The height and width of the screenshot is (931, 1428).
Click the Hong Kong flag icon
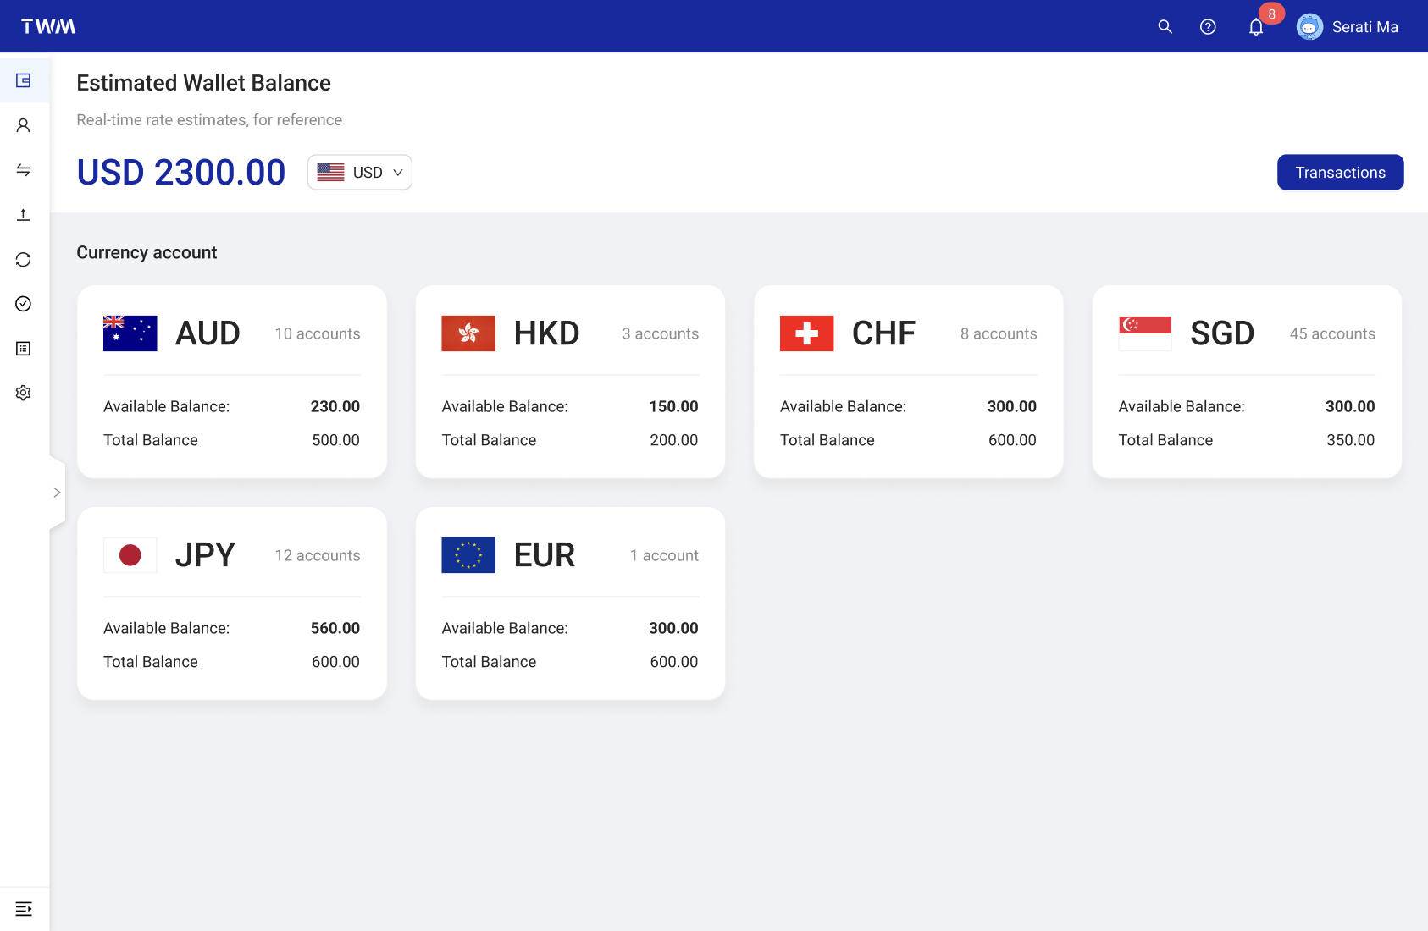[x=468, y=333]
